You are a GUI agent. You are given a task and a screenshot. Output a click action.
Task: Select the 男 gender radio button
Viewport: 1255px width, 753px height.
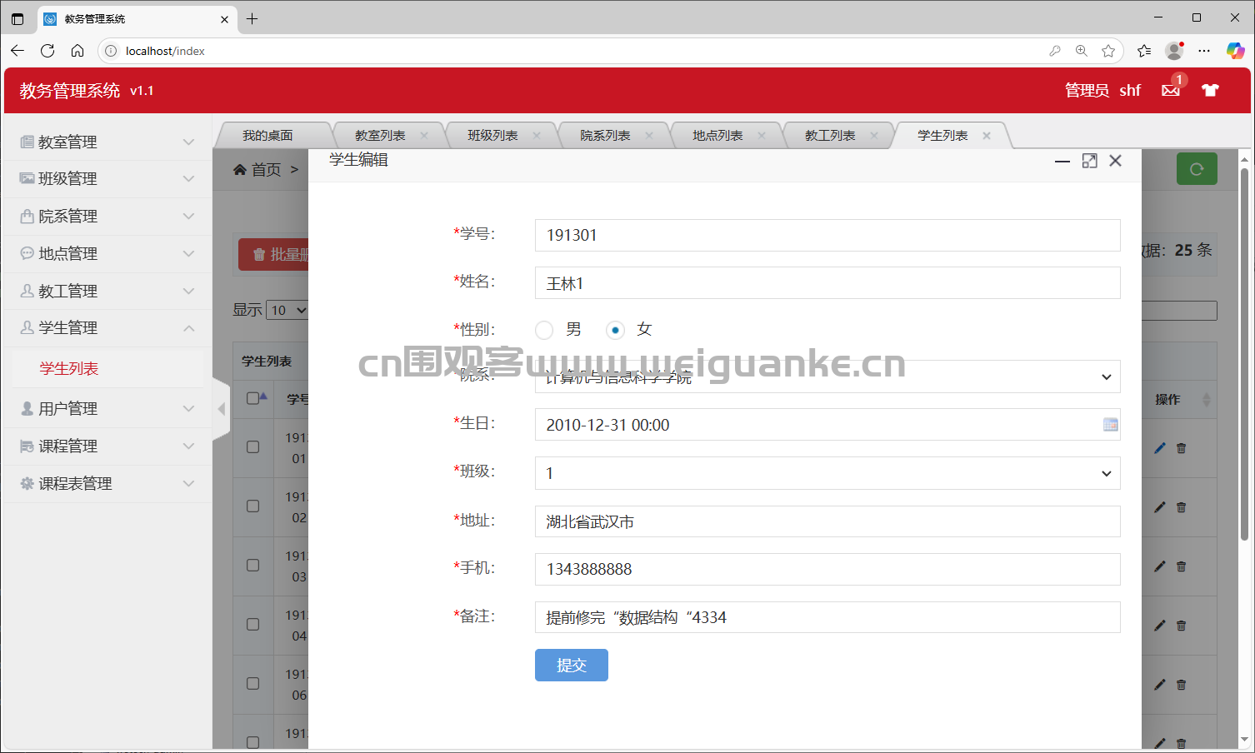coord(544,331)
